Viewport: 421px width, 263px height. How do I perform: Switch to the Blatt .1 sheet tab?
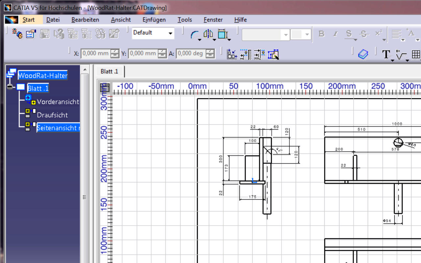click(x=110, y=71)
